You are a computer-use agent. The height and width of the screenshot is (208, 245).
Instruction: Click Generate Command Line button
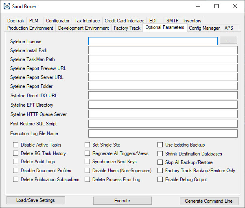click(x=209, y=201)
